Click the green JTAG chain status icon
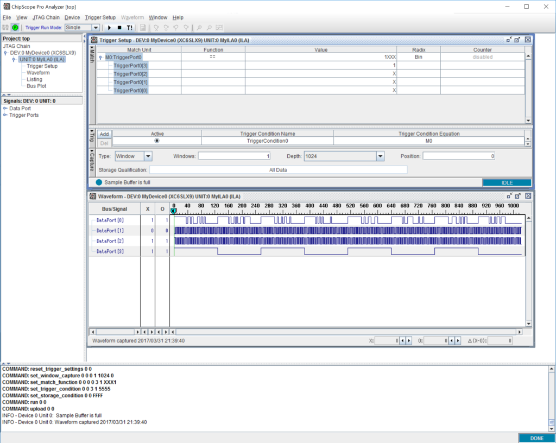The height and width of the screenshot is (443, 556). click(x=15, y=27)
